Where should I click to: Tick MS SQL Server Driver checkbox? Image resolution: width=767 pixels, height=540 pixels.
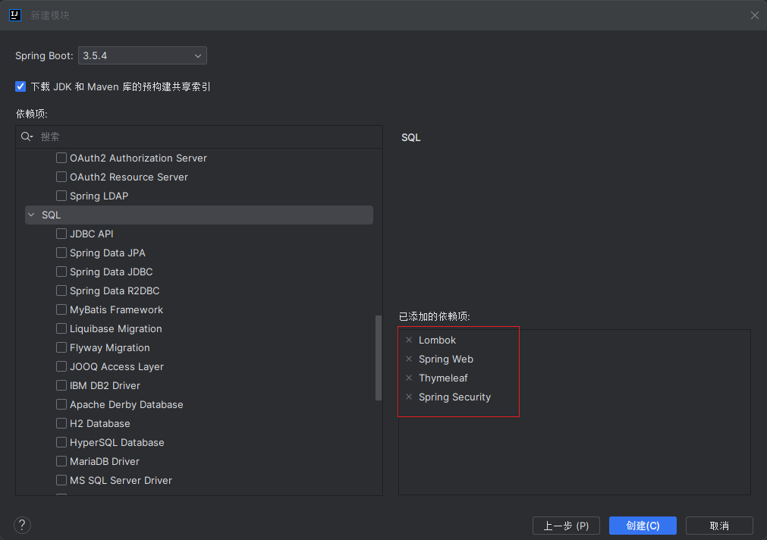[x=61, y=480]
